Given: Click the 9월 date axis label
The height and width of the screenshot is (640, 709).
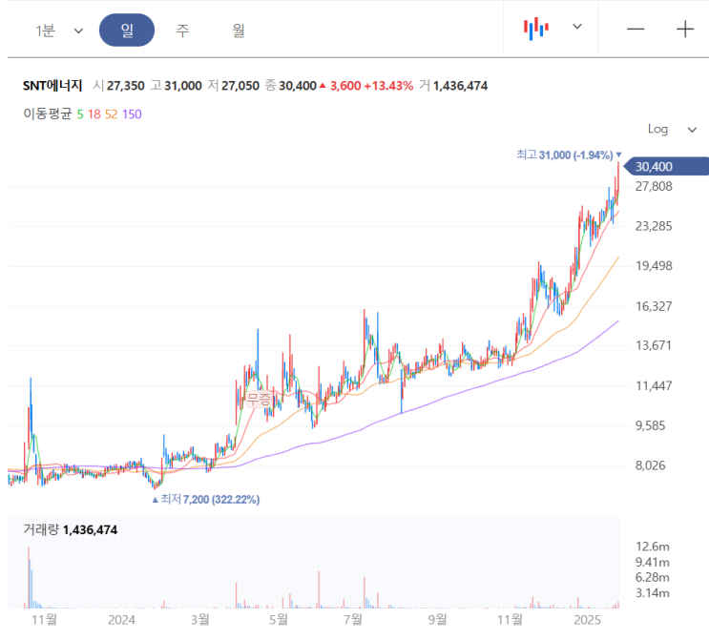Looking at the screenshot, I should pyautogui.click(x=437, y=619).
